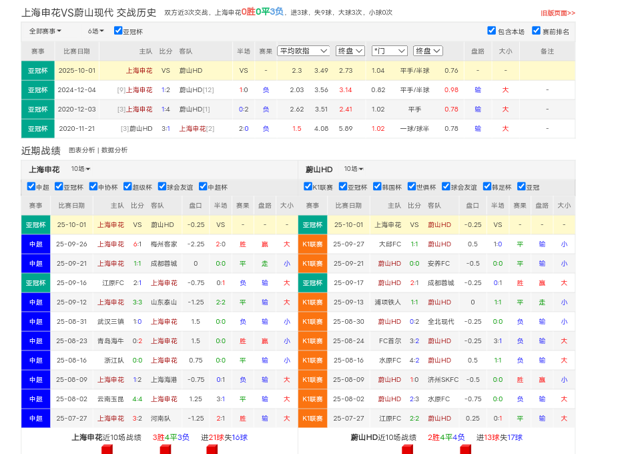Uncheck the 赛前排名 checkbox
This screenshot has height=454, width=636.
pyautogui.click(x=536, y=31)
